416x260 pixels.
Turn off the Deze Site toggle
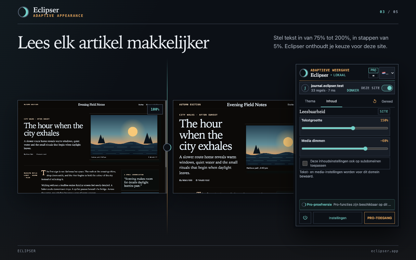click(x=387, y=88)
